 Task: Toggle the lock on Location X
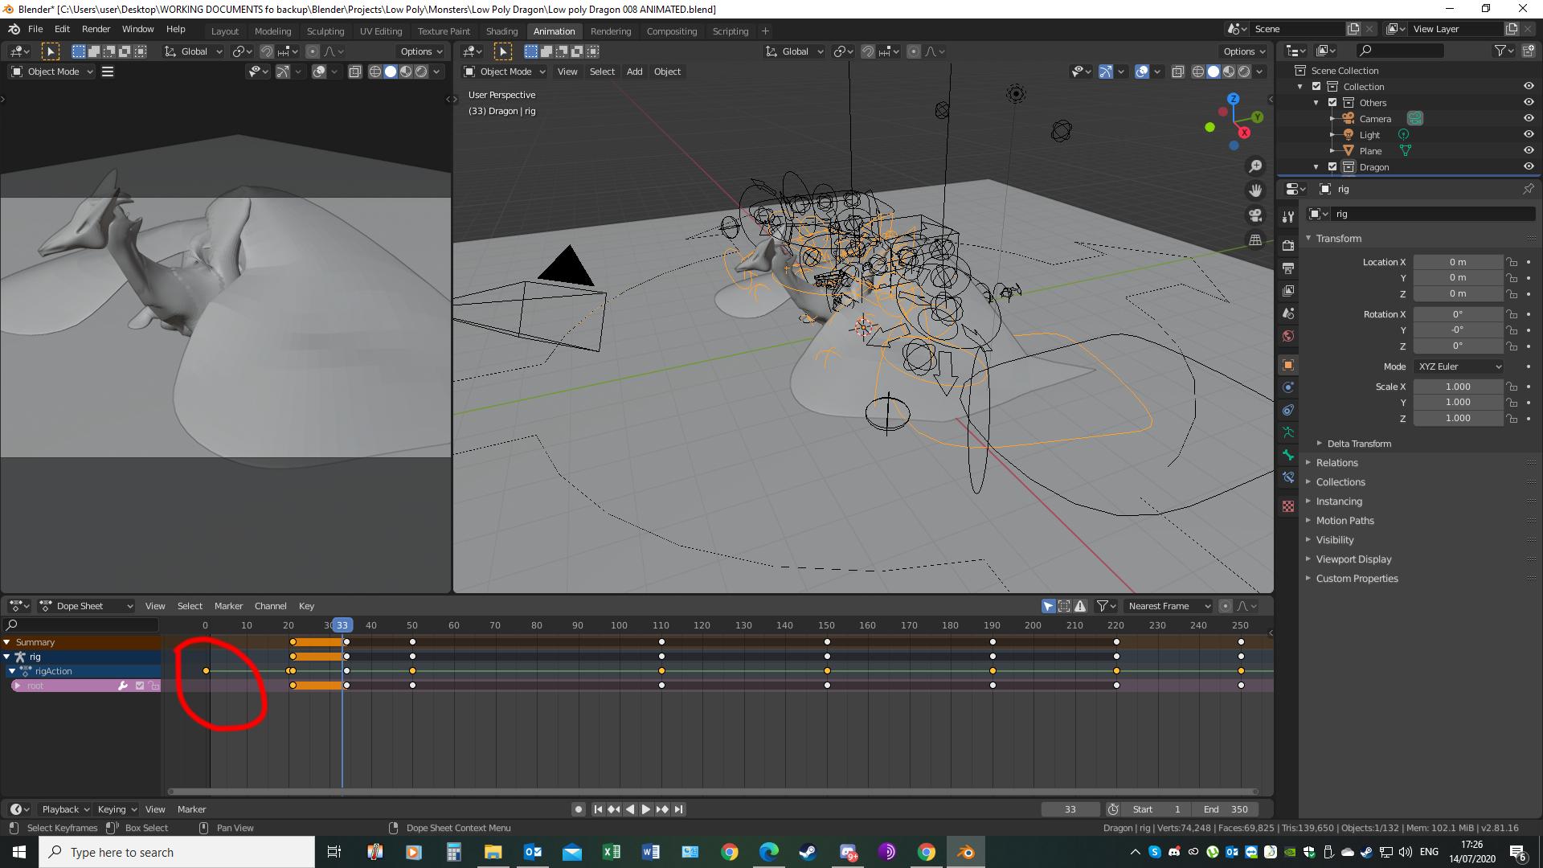click(1512, 262)
